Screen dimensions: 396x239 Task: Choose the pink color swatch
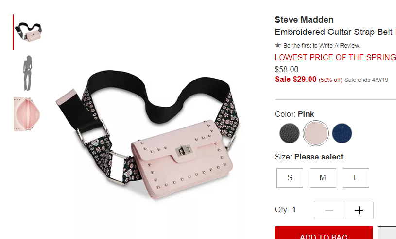pyautogui.click(x=316, y=133)
